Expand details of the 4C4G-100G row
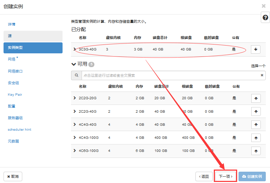This screenshot has height=183, width=270. pos(75,137)
